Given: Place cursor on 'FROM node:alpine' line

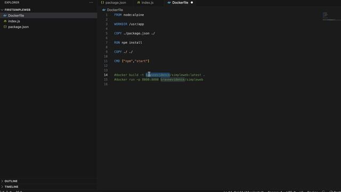Looking at the screenshot, I should point(129,15).
